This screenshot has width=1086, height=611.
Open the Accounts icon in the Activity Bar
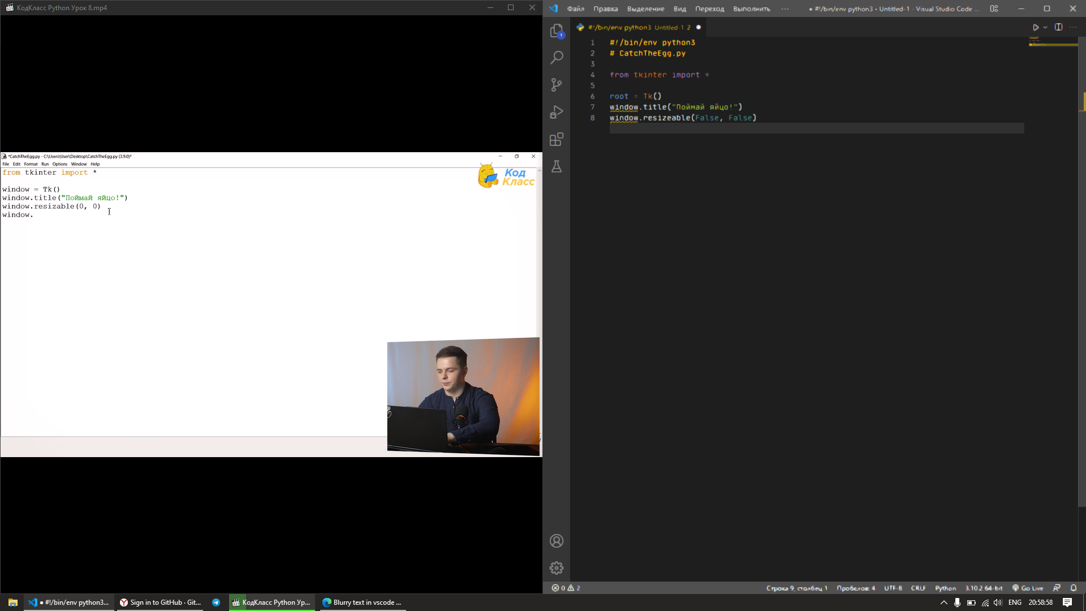coord(557,541)
